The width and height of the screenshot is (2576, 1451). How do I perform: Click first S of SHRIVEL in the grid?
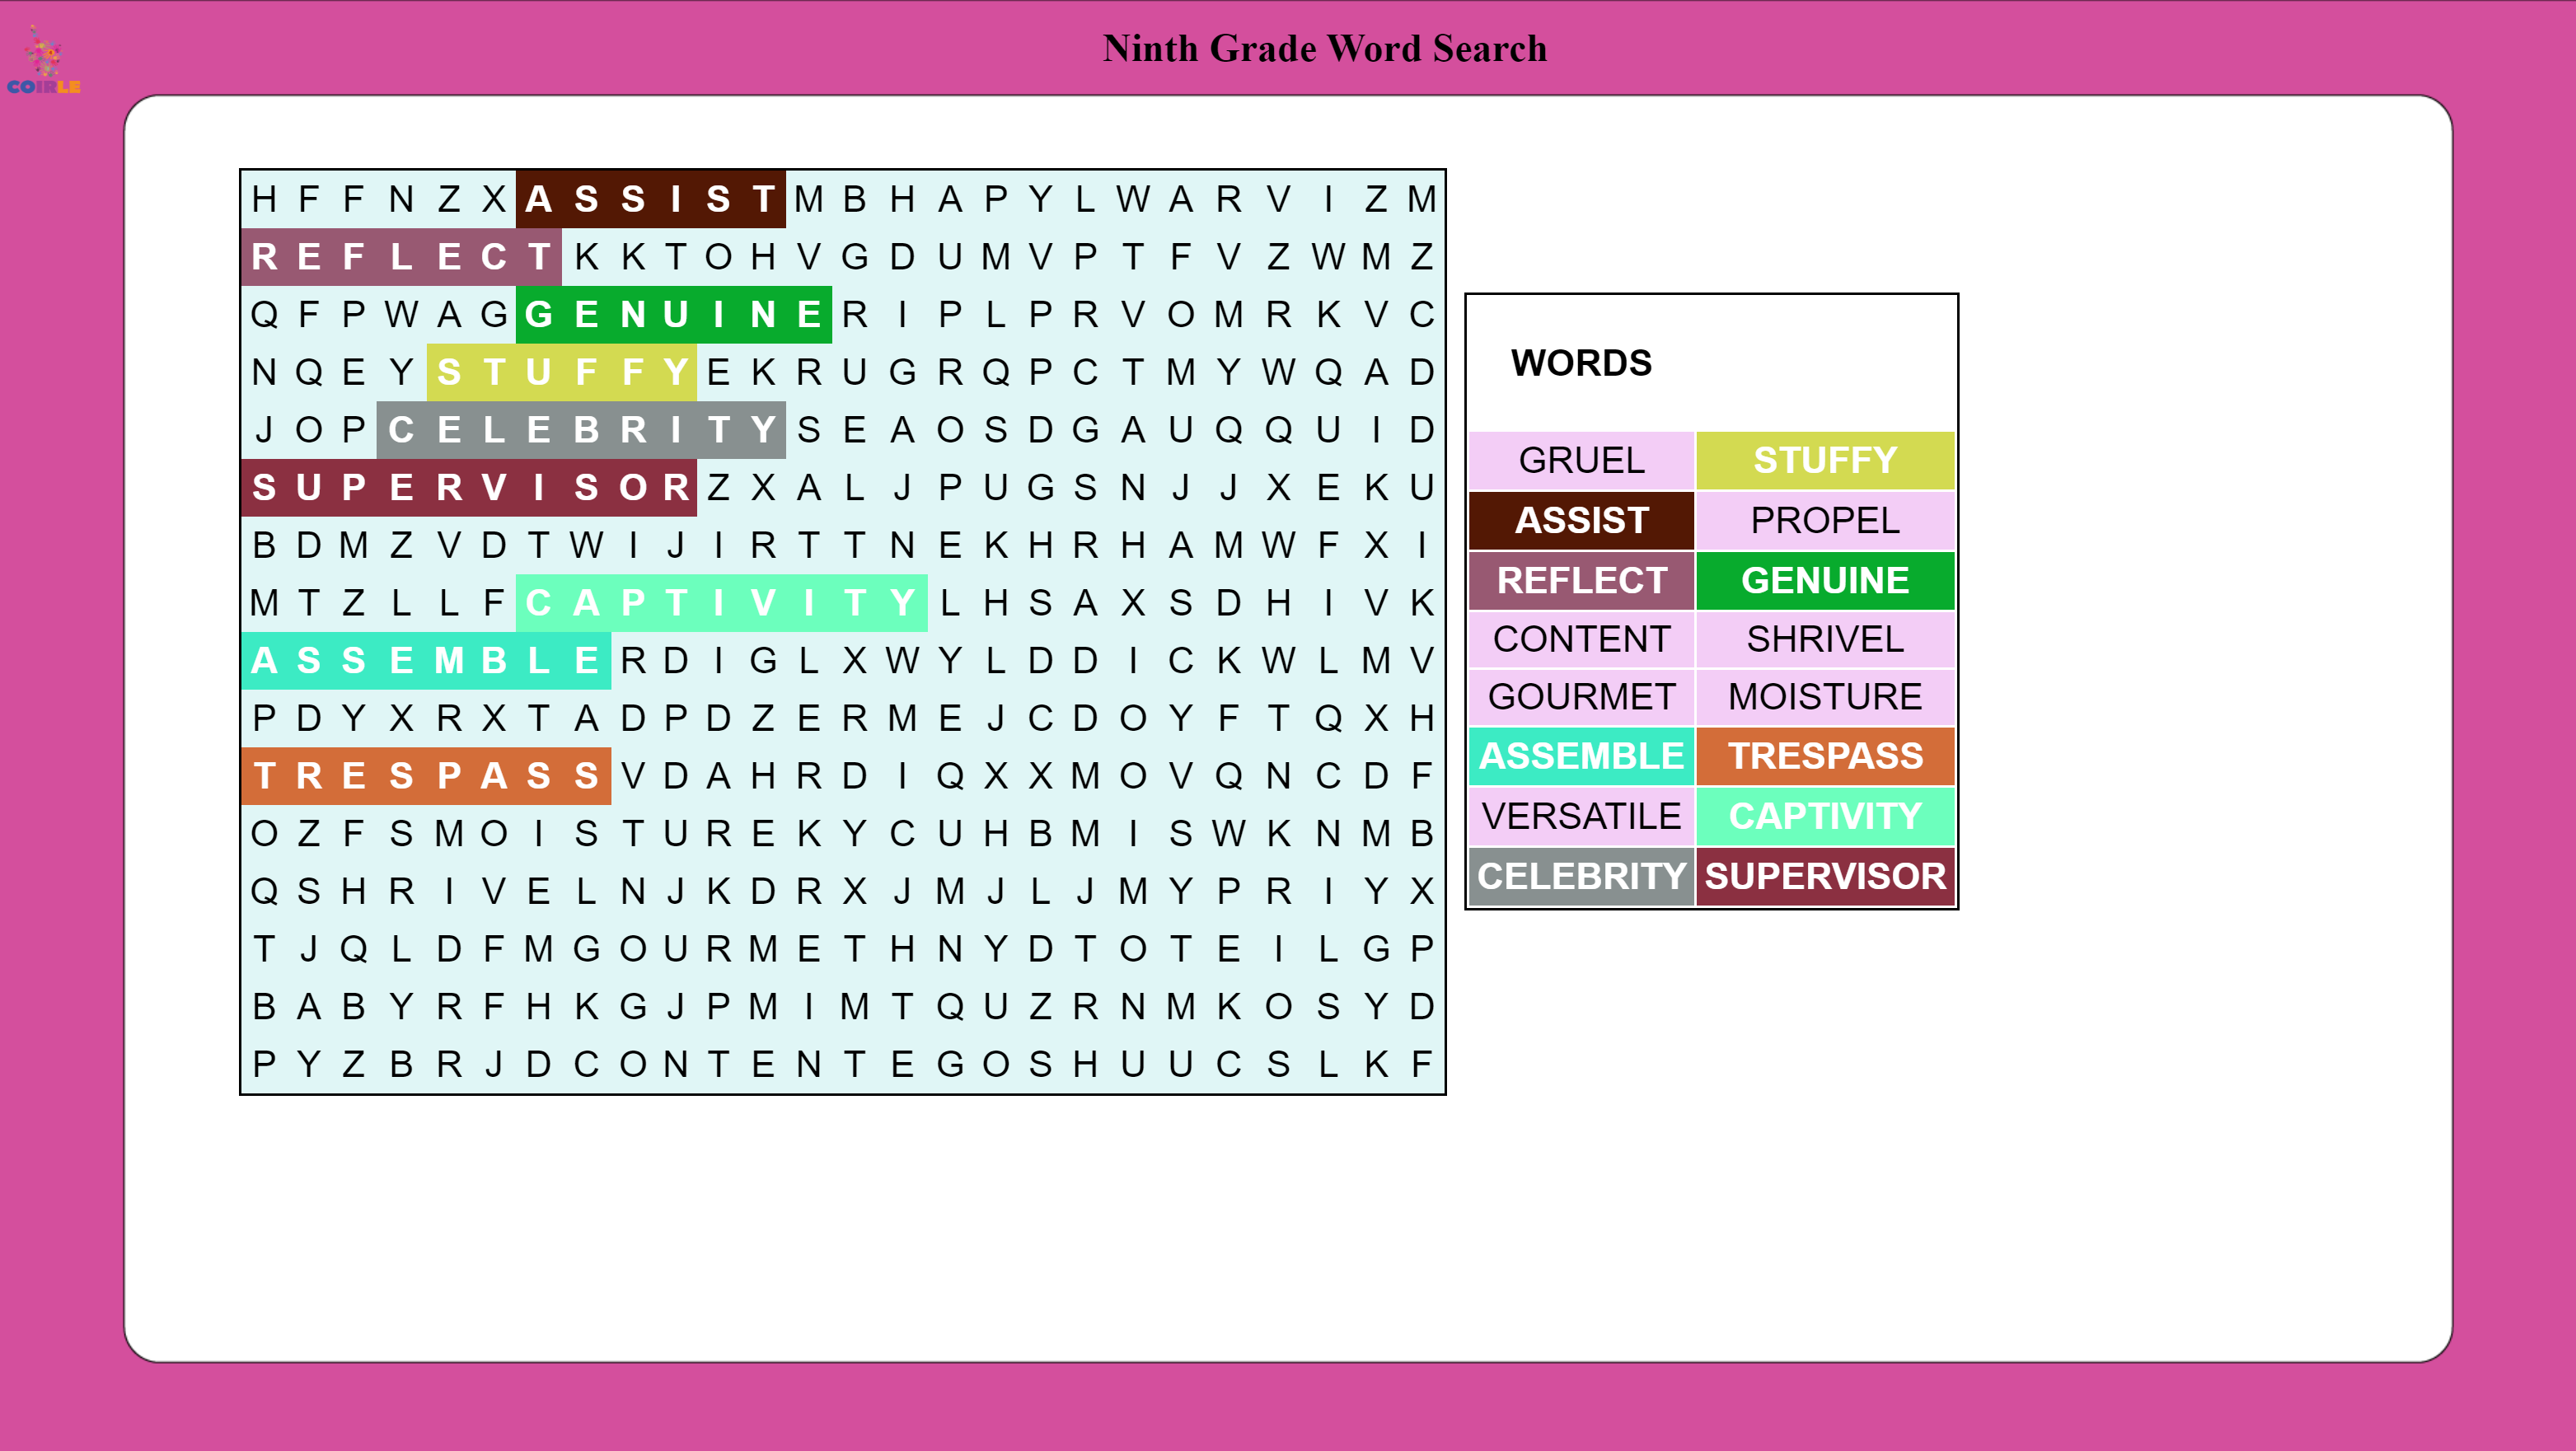pyautogui.click(x=309, y=891)
